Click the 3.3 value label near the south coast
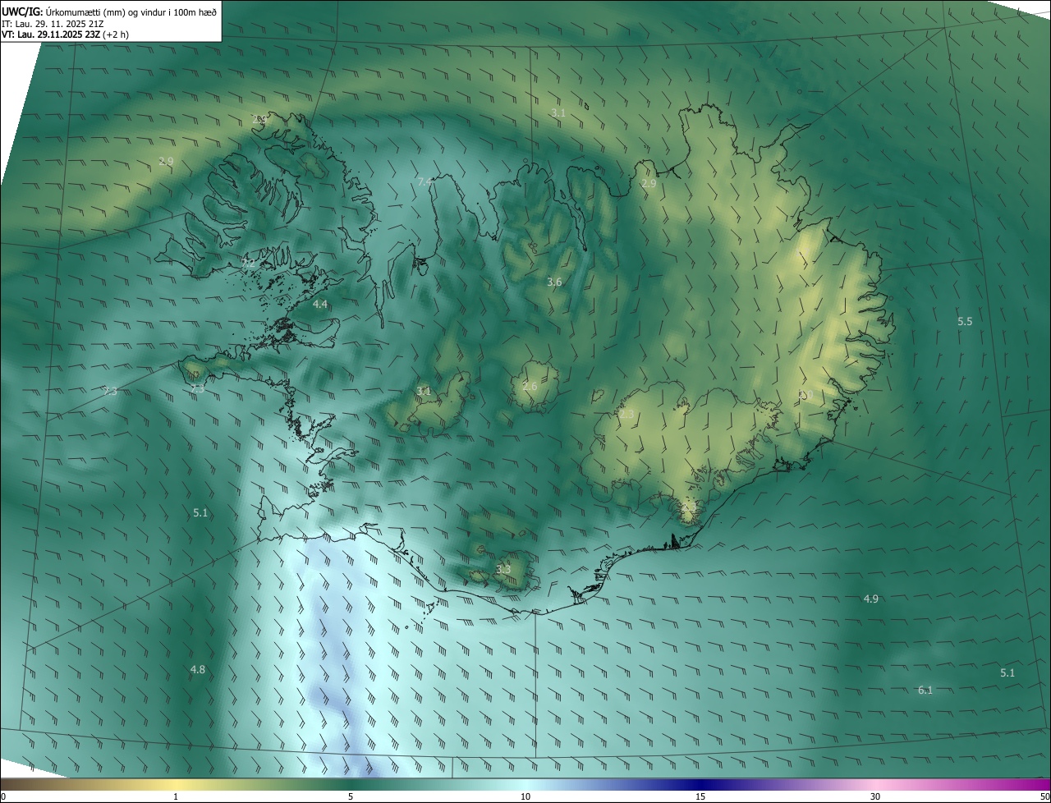 pyautogui.click(x=503, y=569)
